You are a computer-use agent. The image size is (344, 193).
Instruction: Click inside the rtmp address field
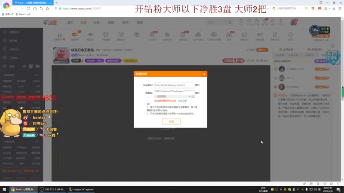[x=174, y=85]
